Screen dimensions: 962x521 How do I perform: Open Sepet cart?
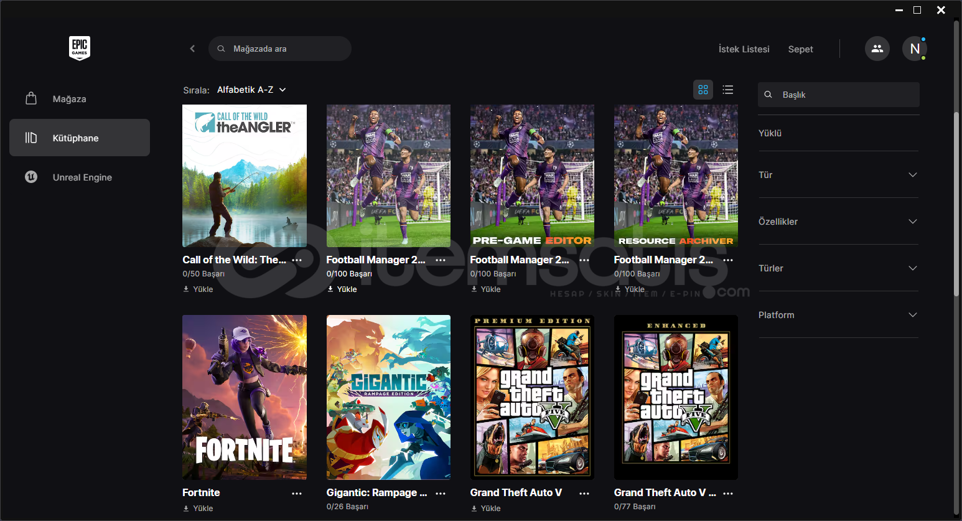(x=800, y=49)
